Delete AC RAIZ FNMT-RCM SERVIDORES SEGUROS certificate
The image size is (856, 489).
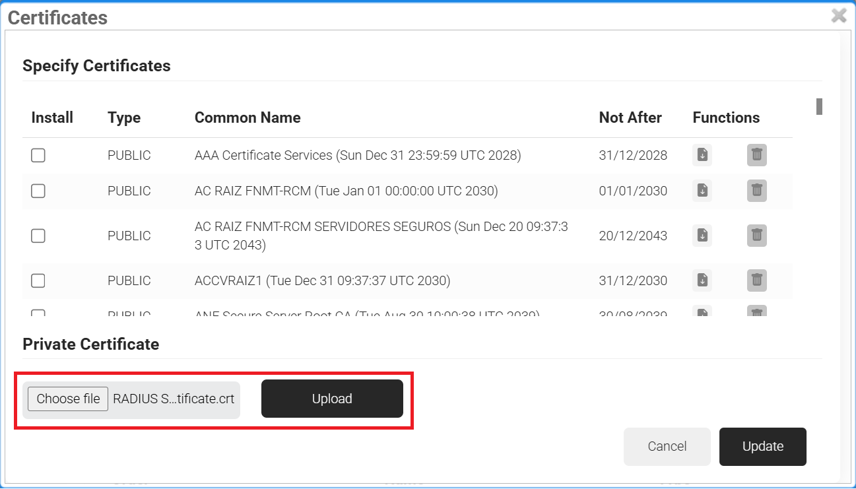757,236
